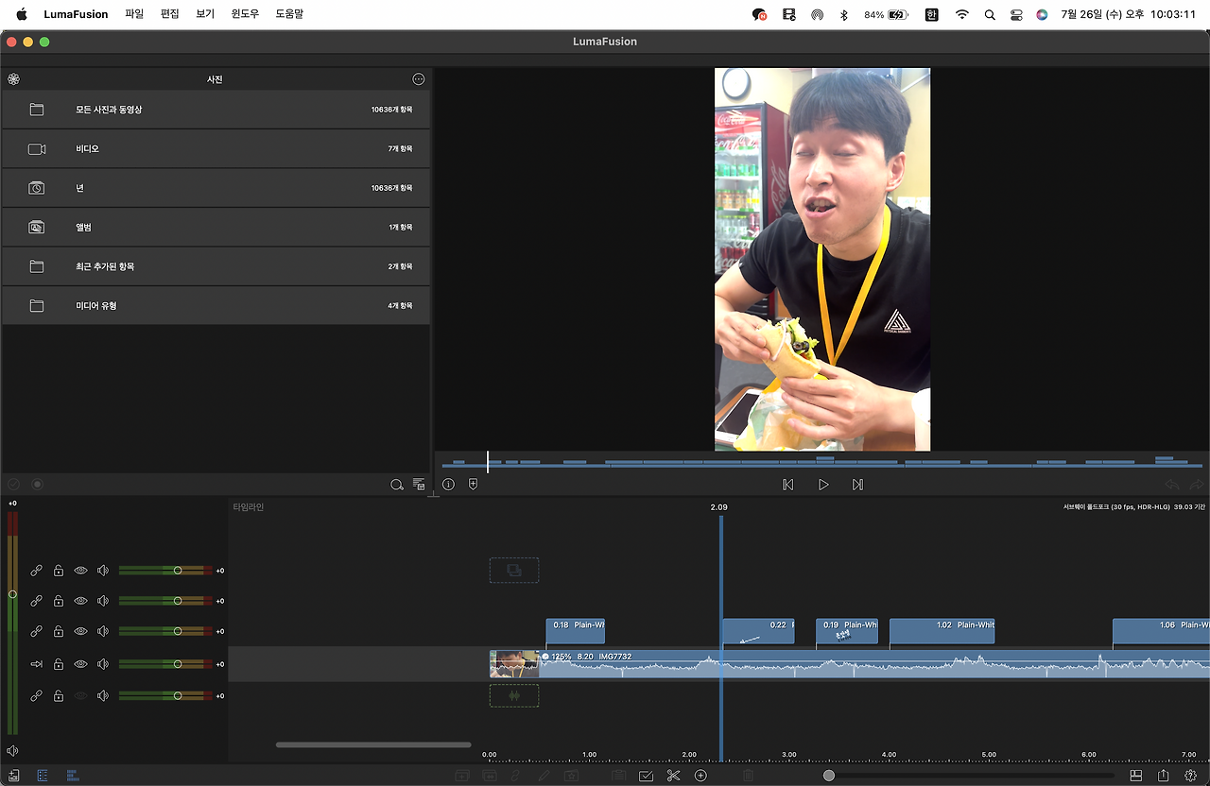The height and width of the screenshot is (786, 1210).
Task: Toggle multi-select checkbox tool in bottom toolbar
Action: (x=646, y=776)
